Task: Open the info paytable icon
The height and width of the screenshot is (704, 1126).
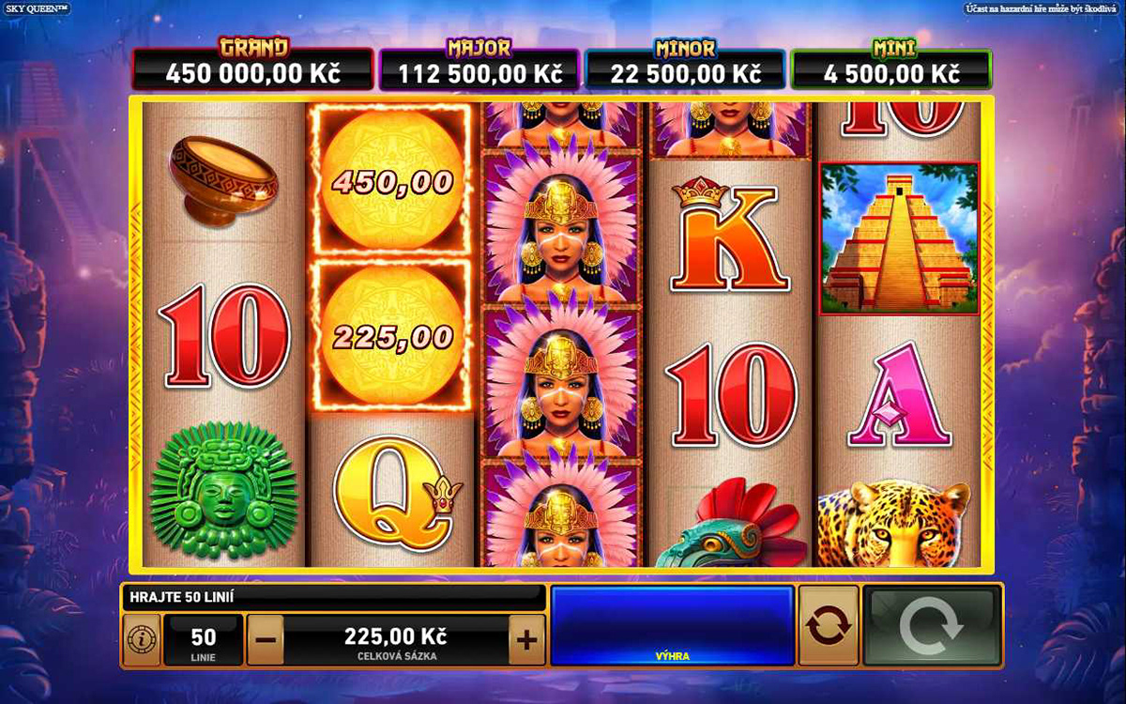Action: [x=142, y=640]
